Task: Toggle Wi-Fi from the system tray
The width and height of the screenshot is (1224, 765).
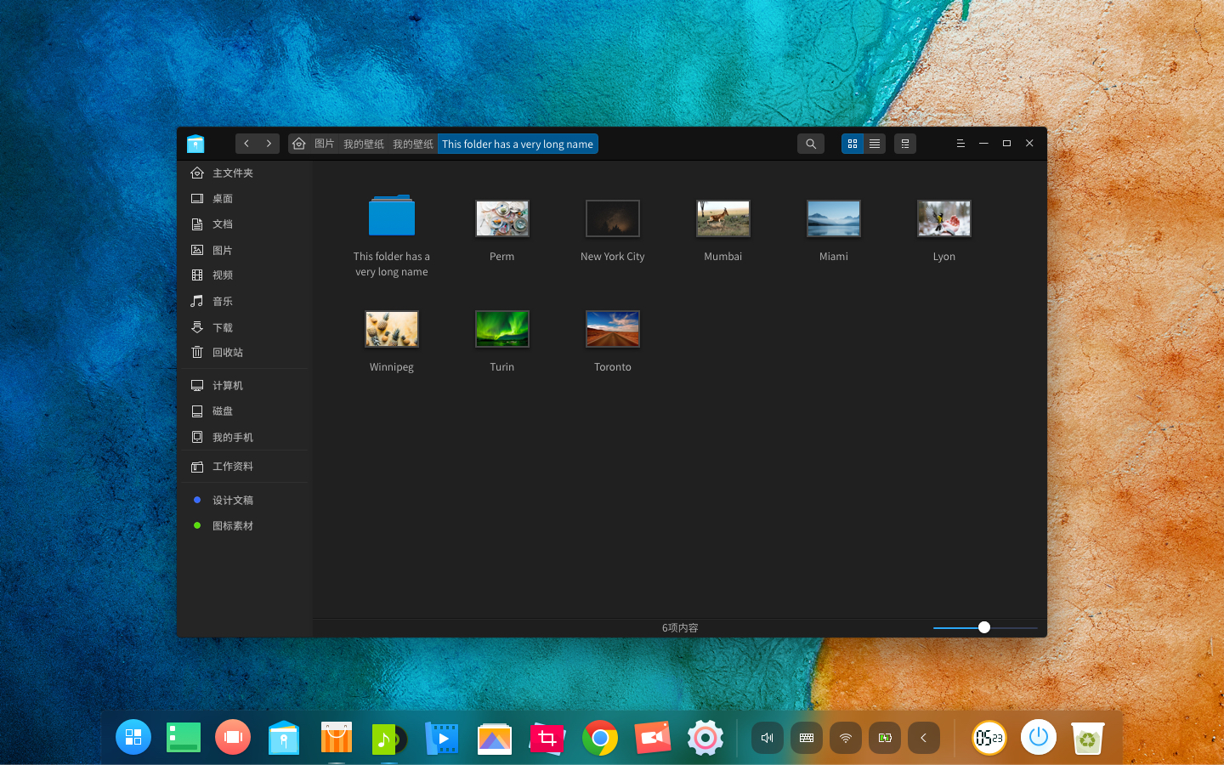Action: 845,738
